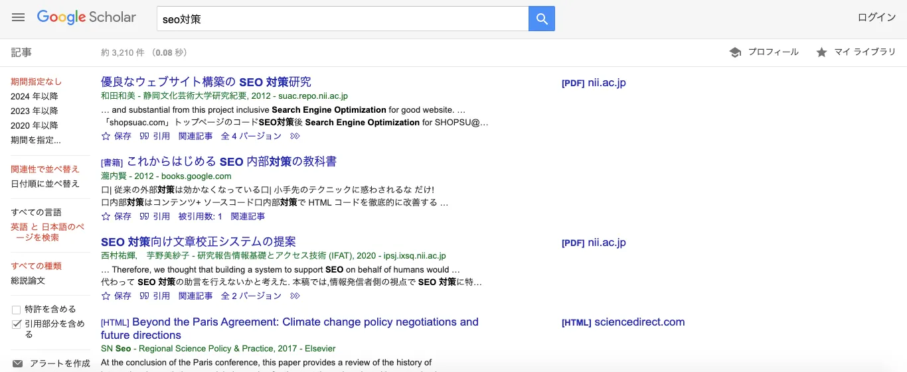
Task: Open これからはじめる SEO 内部対策の教科書 title
Action: 232,161
